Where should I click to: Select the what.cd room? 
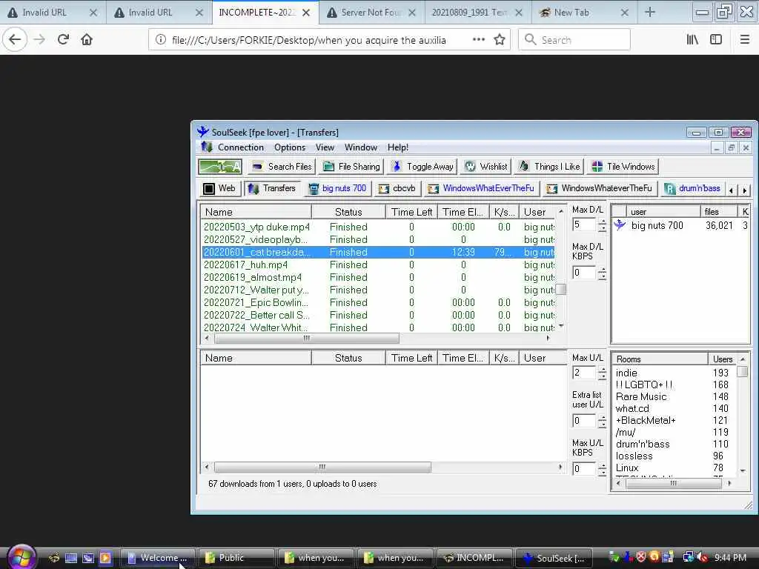[x=632, y=408]
